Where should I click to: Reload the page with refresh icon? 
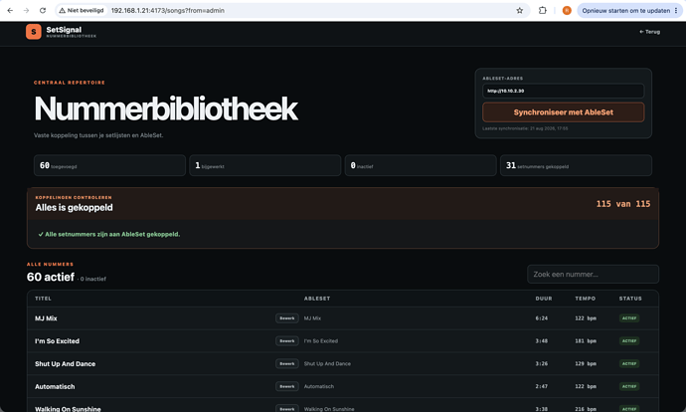point(43,11)
